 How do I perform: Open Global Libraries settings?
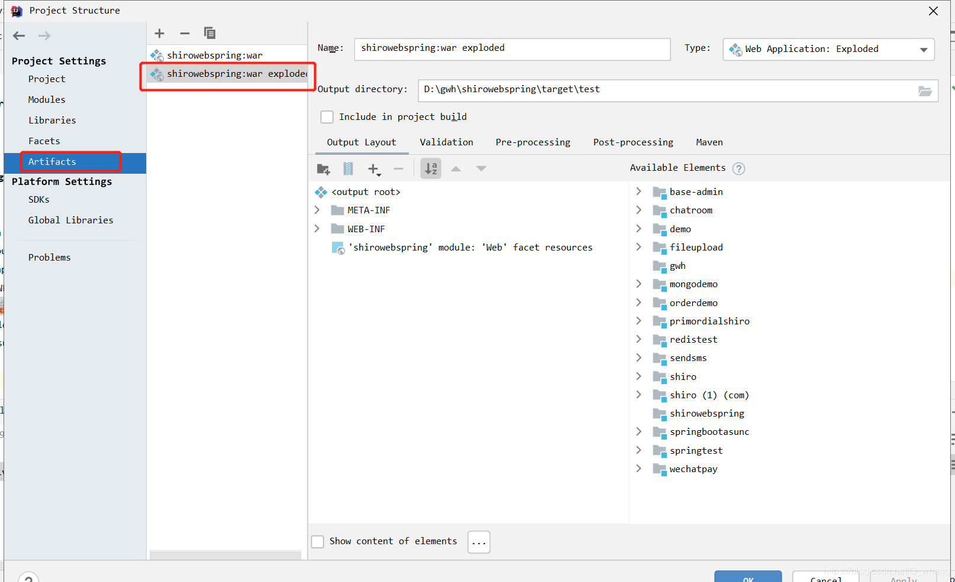click(70, 220)
